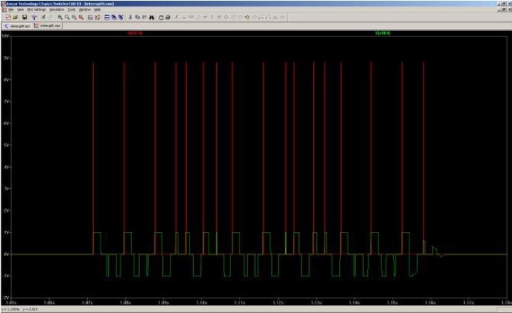
Task: Click the 5V label on the vertical axis
Action: tap(6, 145)
